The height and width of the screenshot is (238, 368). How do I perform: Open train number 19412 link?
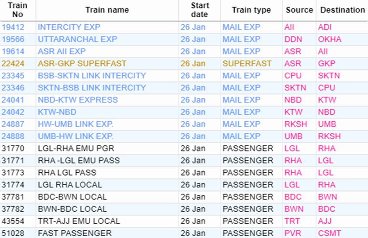[x=13, y=27]
